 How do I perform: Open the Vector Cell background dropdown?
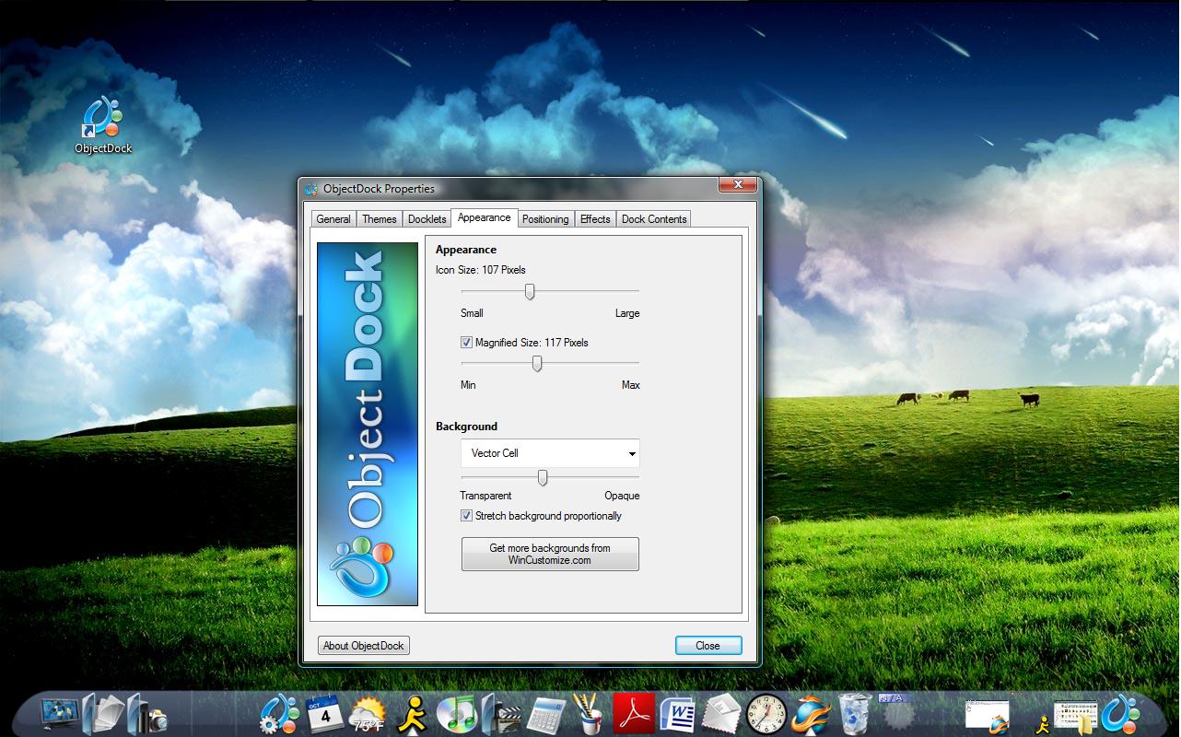tap(550, 453)
